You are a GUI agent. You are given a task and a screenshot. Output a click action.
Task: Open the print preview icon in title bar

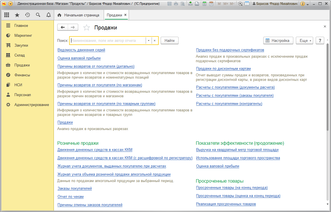183,4
